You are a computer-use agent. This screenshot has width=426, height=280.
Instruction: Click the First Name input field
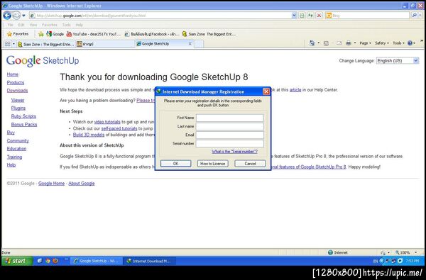230,118
